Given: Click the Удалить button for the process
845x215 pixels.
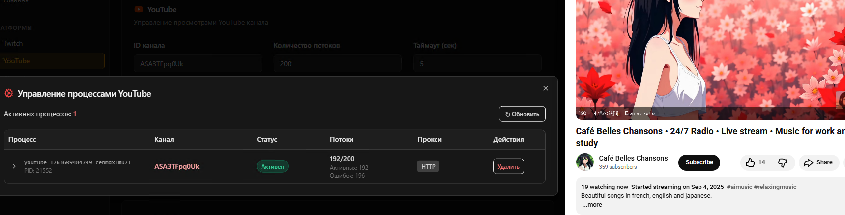Looking at the screenshot, I should point(508,166).
